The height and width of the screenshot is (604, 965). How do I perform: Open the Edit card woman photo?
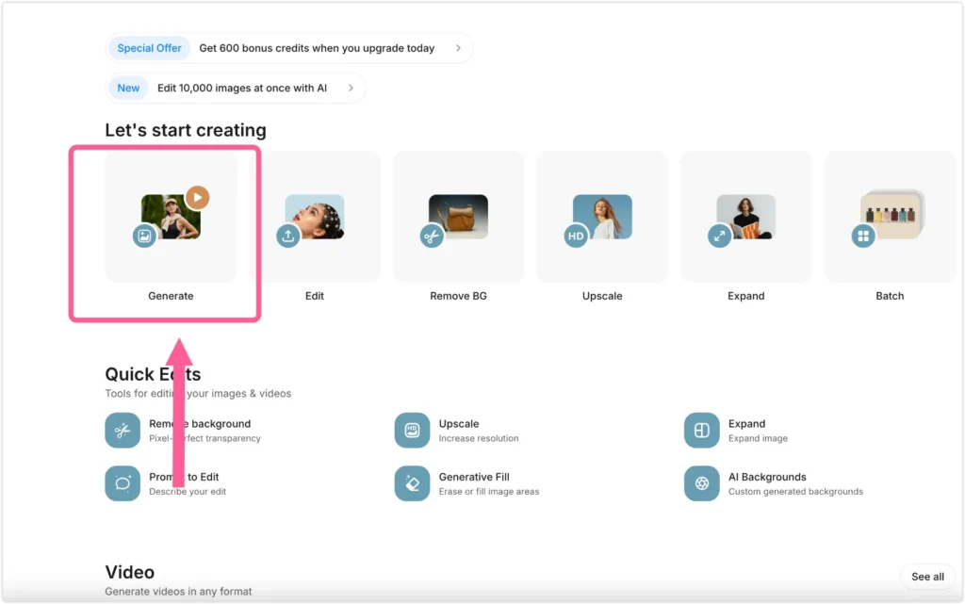(x=315, y=217)
